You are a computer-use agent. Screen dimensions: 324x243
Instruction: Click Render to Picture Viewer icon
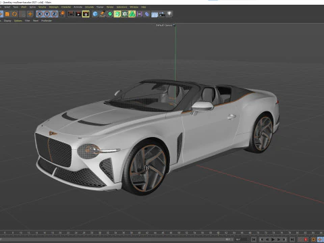78,14
